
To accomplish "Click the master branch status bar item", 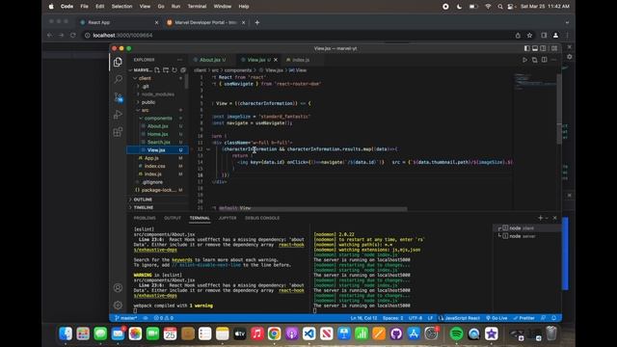I will [x=126, y=318].
